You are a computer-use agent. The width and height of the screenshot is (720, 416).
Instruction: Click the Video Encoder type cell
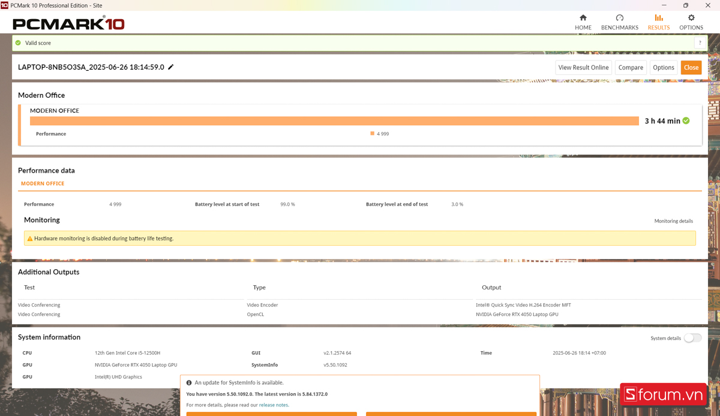pyautogui.click(x=262, y=305)
